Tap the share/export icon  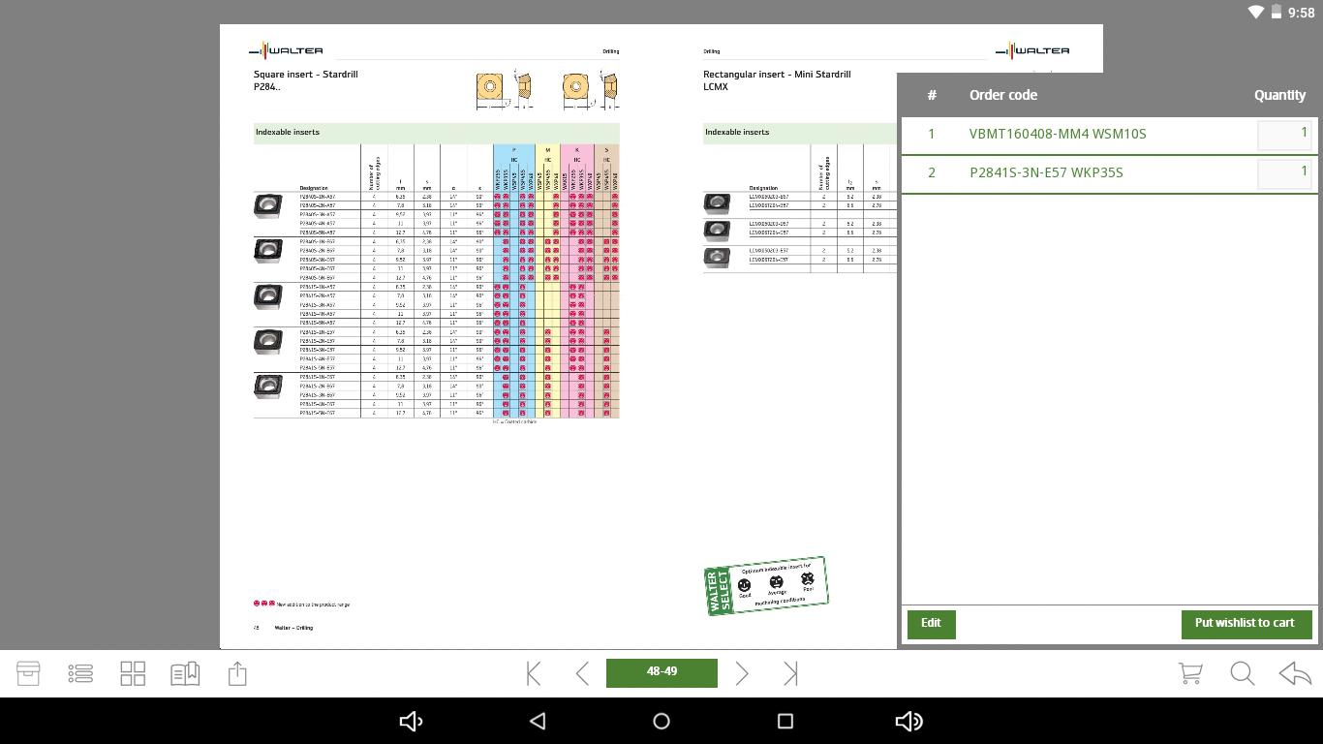point(237,673)
